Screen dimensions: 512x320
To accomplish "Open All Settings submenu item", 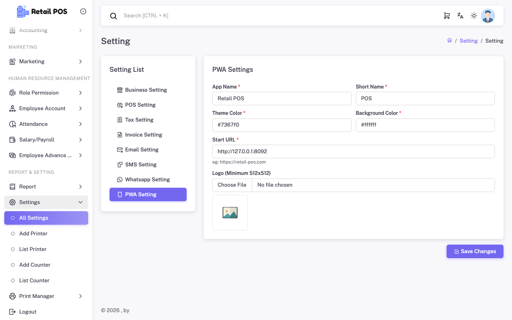I will point(46,218).
